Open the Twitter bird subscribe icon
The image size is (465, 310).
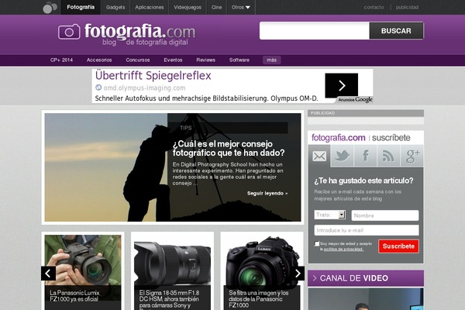(342, 156)
